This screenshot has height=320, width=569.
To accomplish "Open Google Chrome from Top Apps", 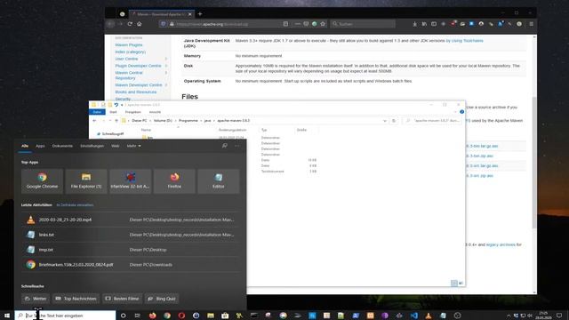I will pos(42,180).
